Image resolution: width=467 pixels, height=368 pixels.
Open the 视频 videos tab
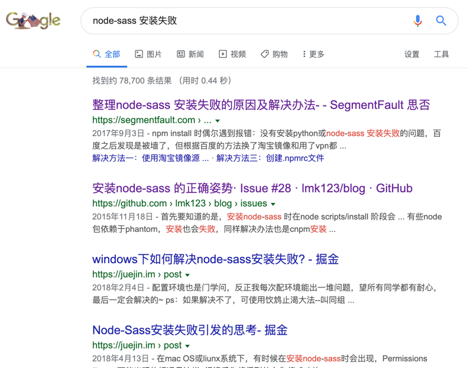(x=232, y=54)
